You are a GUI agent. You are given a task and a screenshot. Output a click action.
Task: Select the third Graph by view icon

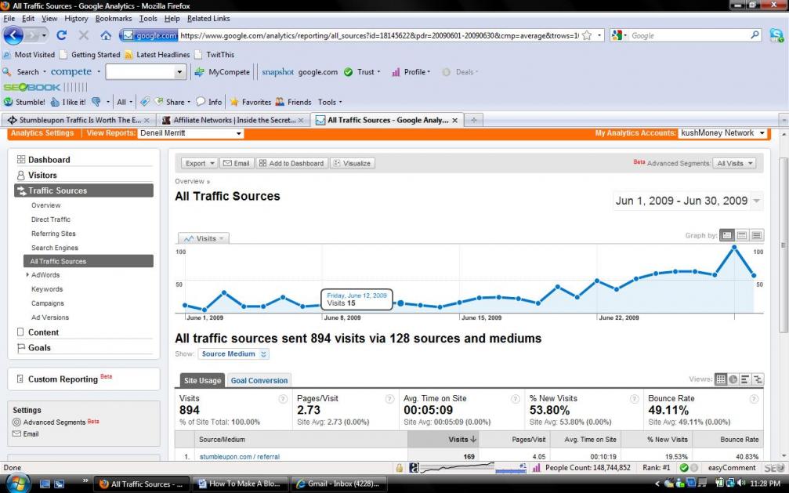pyautogui.click(x=756, y=235)
